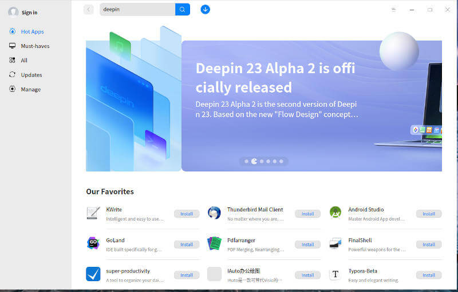Minimize the app store window

(x=412, y=10)
